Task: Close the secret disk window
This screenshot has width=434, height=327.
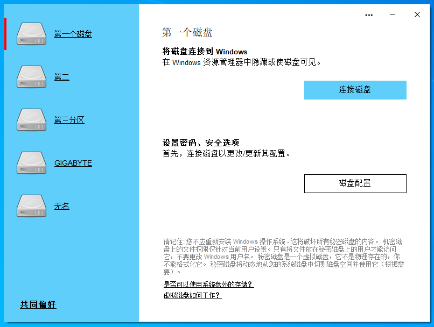Action: click(x=417, y=15)
